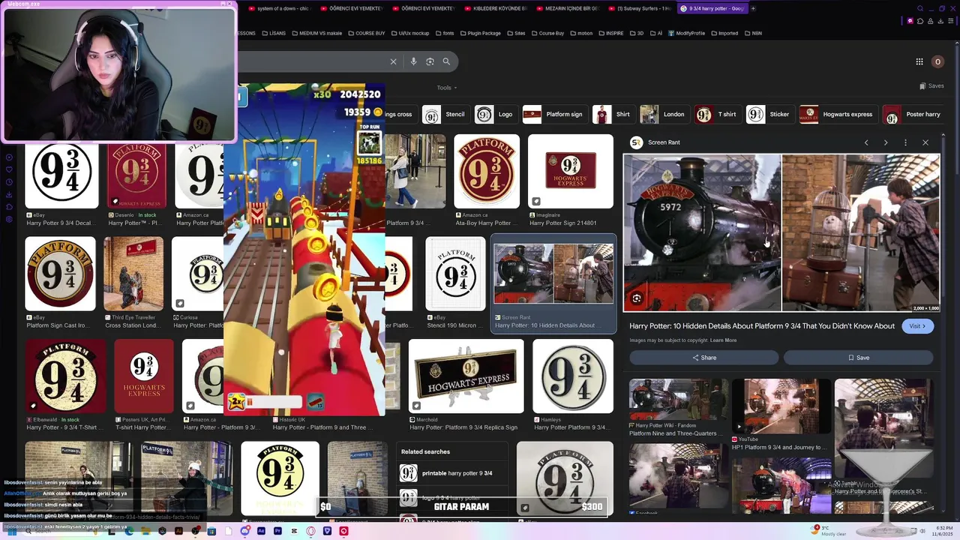
Task: Open Premiere Pro from the taskbar
Action: (277, 531)
